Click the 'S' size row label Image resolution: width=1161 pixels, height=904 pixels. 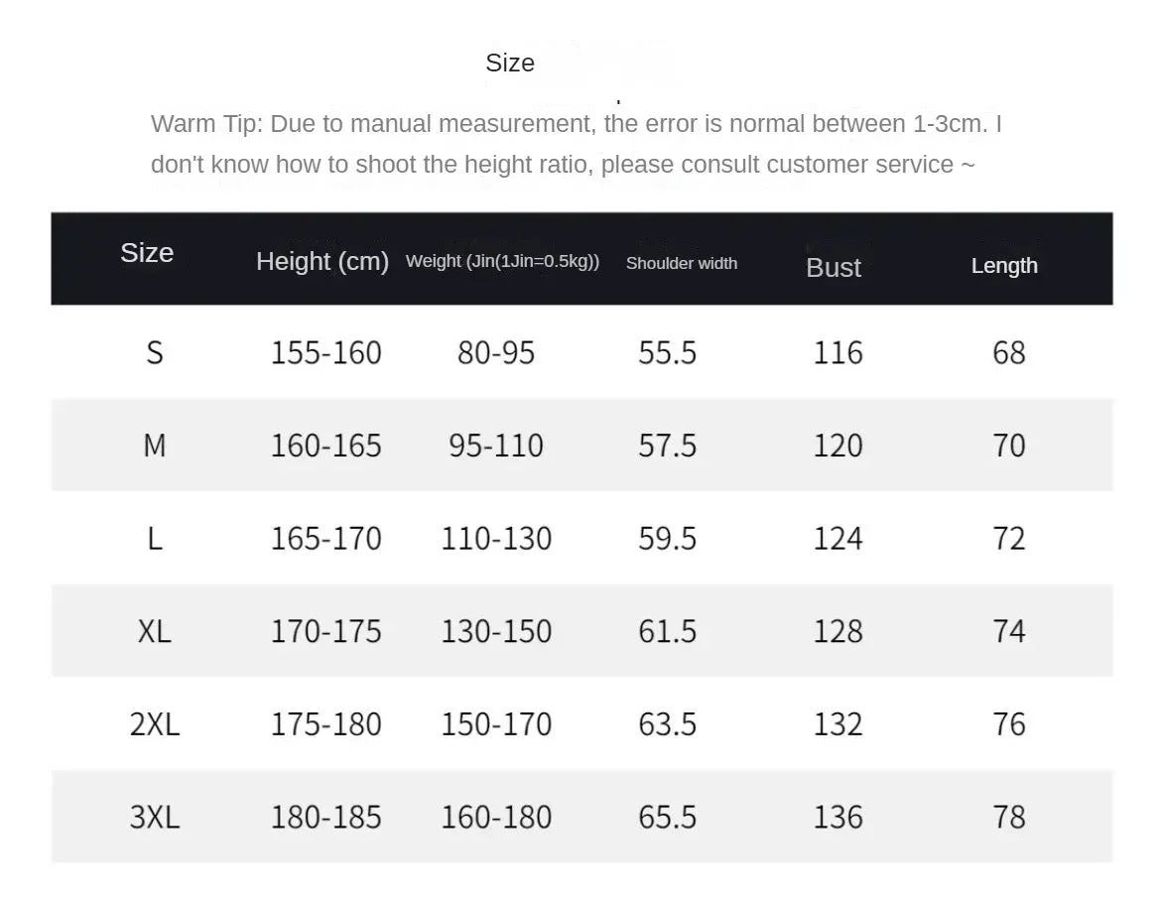coord(155,352)
